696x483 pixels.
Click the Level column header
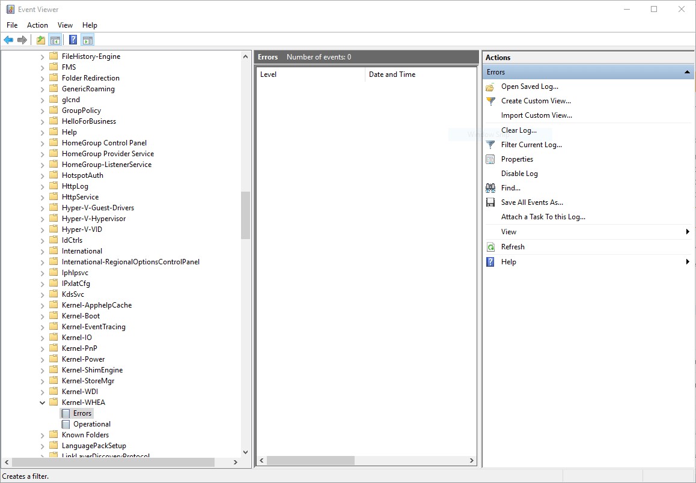click(311, 74)
